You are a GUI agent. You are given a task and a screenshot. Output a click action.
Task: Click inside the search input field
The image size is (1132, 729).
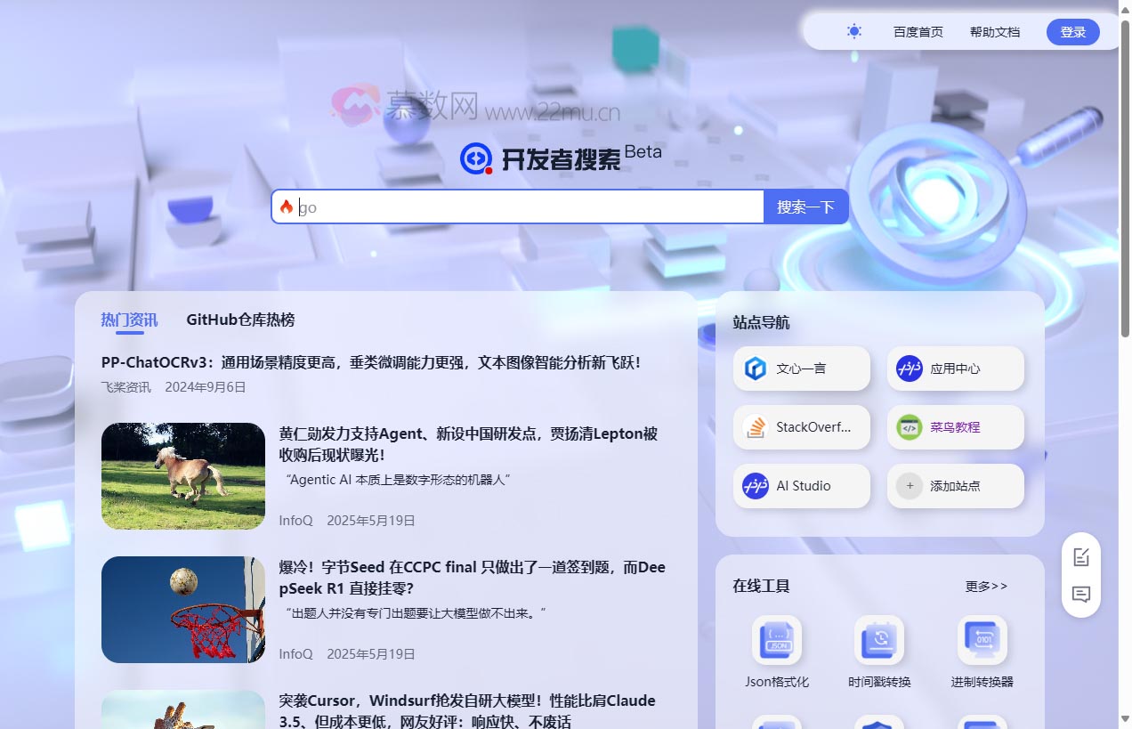coord(516,207)
